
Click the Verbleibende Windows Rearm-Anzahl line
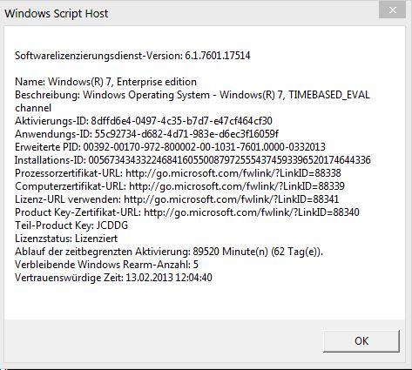tap(106, 265)
